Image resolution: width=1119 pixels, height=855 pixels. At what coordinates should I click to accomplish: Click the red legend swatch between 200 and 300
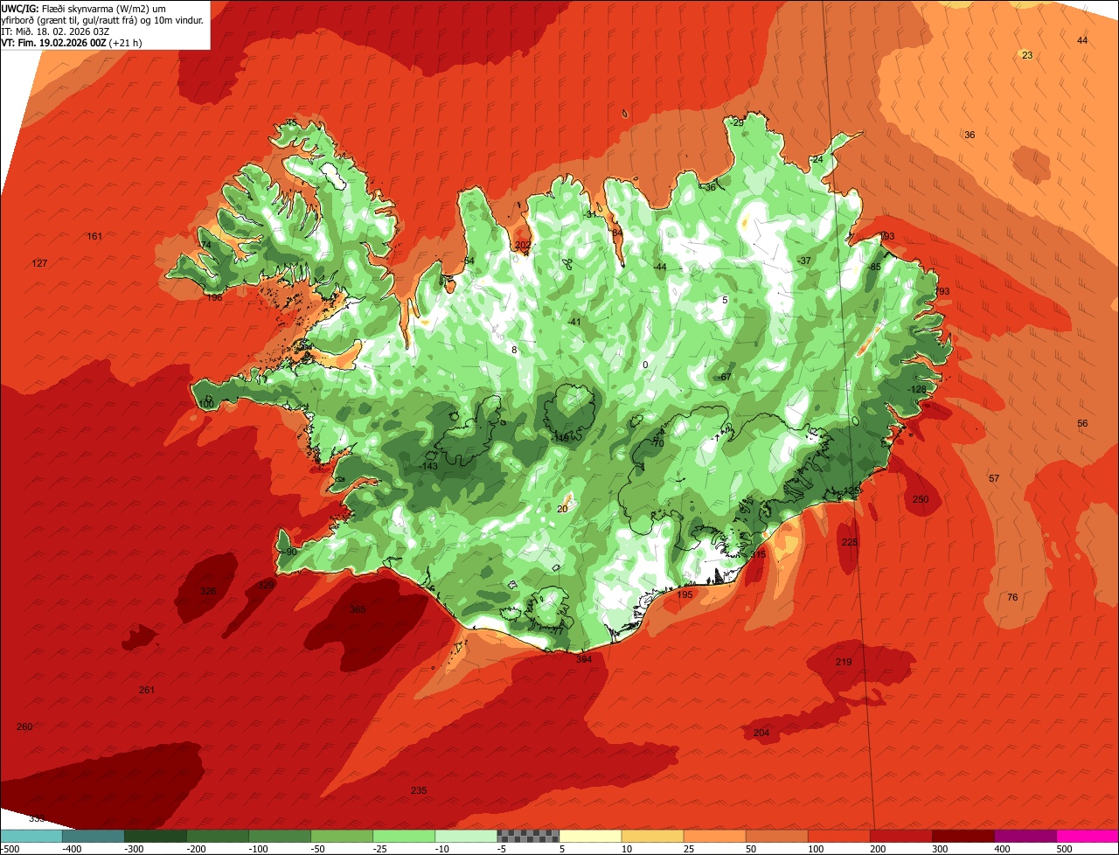click(x=900, y=835)
